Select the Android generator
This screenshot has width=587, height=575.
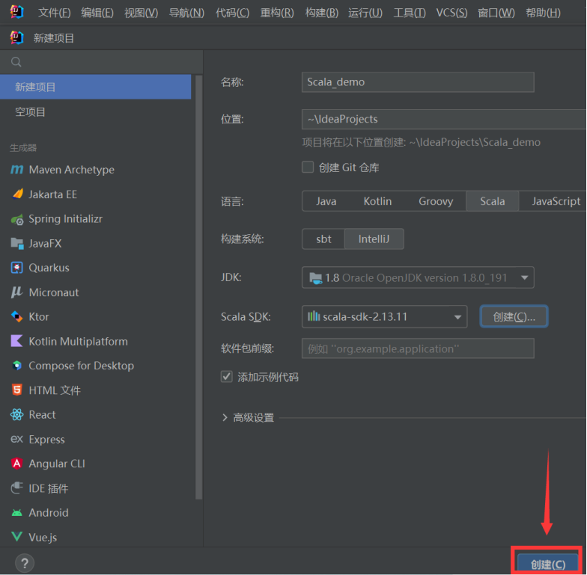tap(96, 513)
